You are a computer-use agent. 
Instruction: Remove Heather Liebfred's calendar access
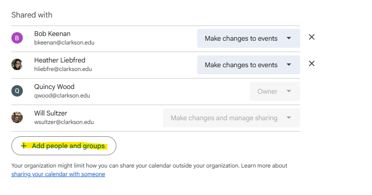click(x=312, y=63)
